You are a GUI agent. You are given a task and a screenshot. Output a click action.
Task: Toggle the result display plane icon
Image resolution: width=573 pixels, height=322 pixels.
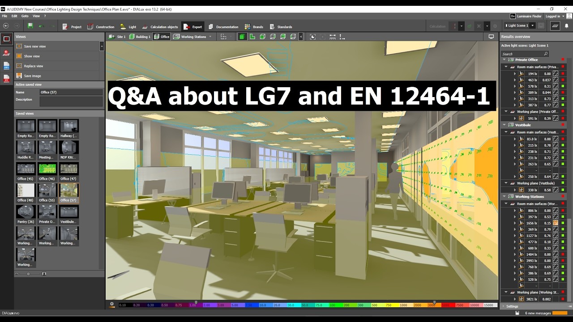pyautogui.click(x=555, y=26)
